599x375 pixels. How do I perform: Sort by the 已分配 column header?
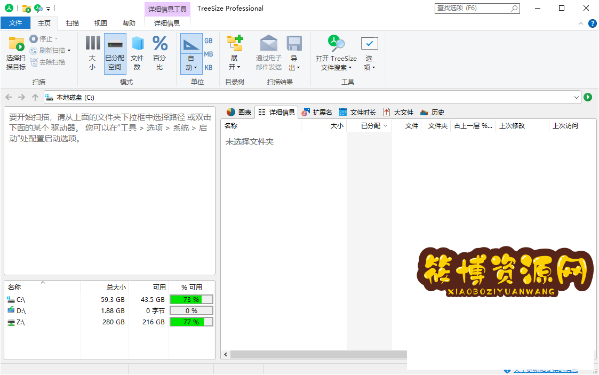pos(370,126)
